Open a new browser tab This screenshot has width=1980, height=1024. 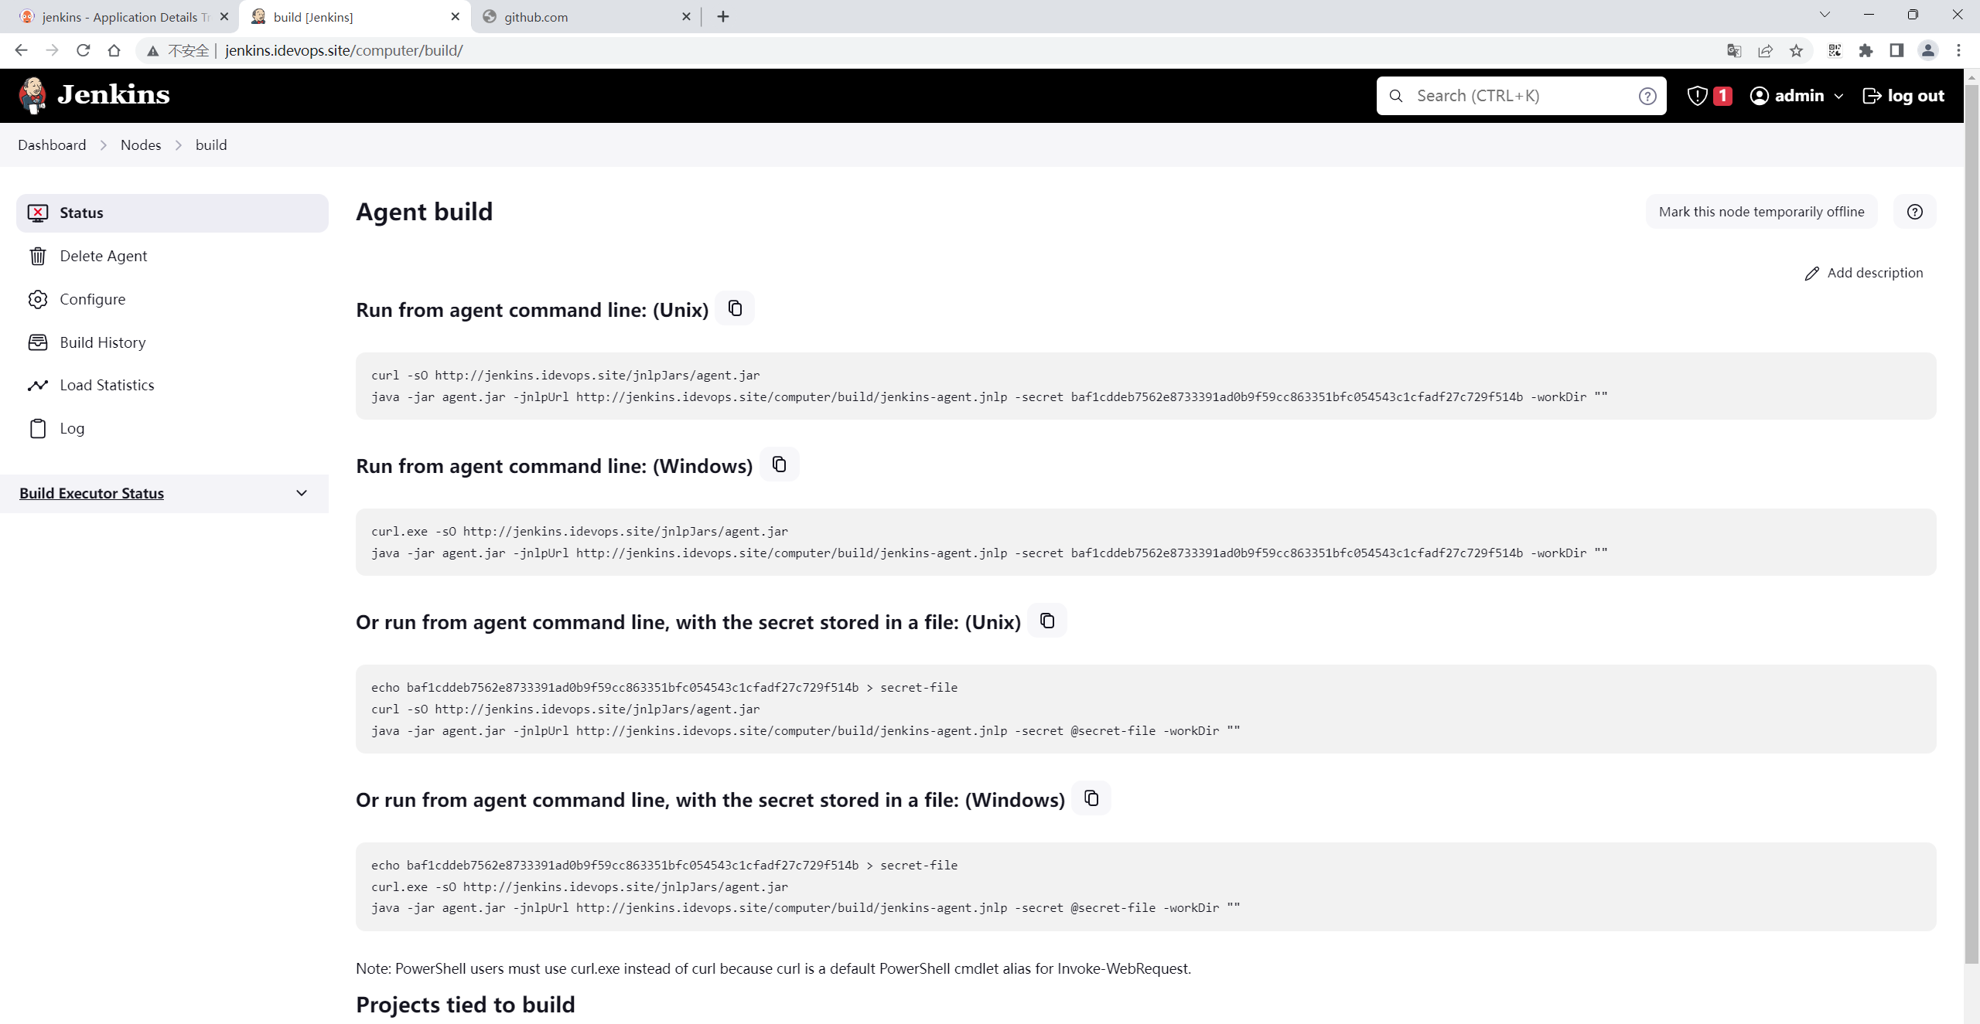click(x=722, y=16)
